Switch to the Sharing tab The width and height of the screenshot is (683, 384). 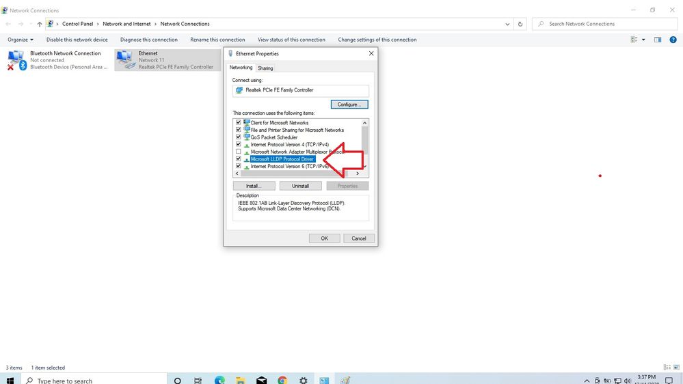click(x=265, y=68)
